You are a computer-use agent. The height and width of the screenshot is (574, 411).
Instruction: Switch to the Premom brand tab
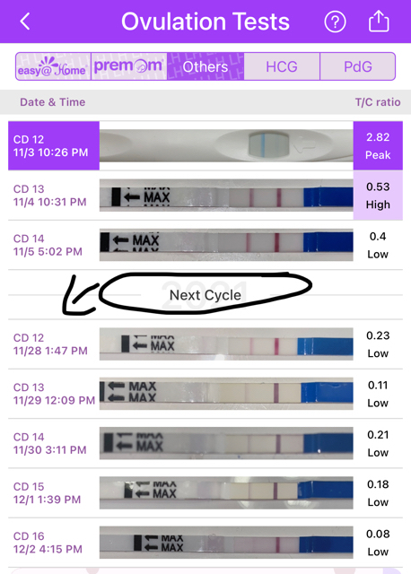point(128,66)
